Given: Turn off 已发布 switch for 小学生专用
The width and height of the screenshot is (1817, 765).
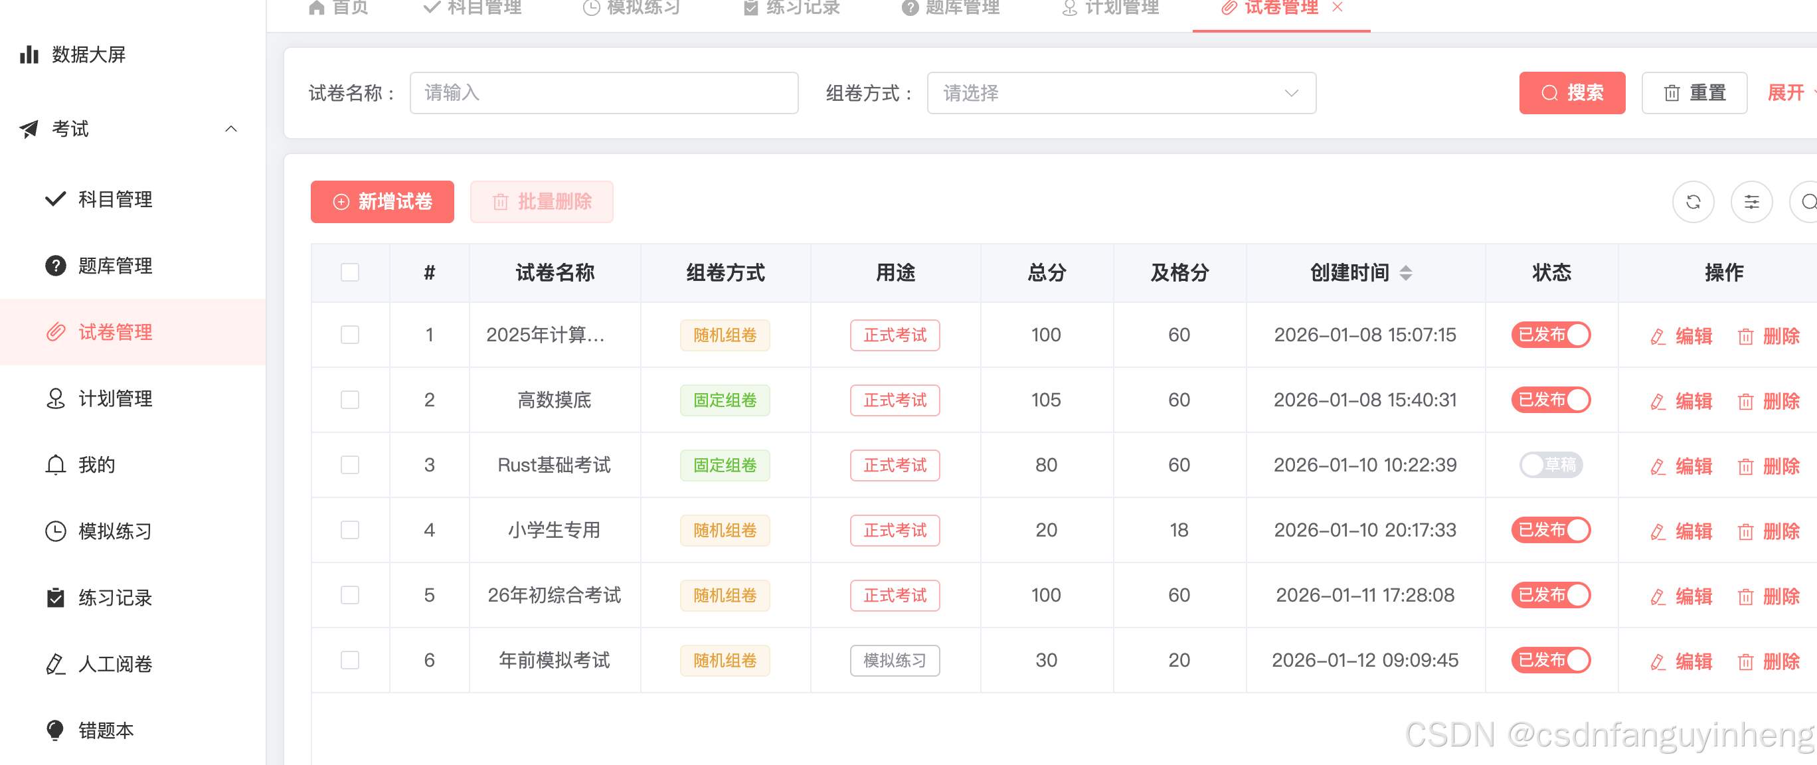Looking at the screenshot, I should pos(1551,529).
